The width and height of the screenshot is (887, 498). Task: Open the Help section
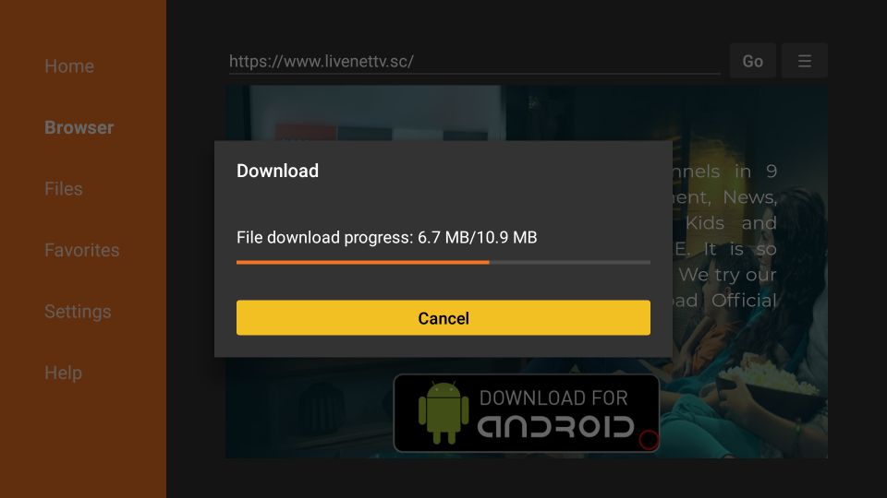pyautogui.click(x=64, y=373)
